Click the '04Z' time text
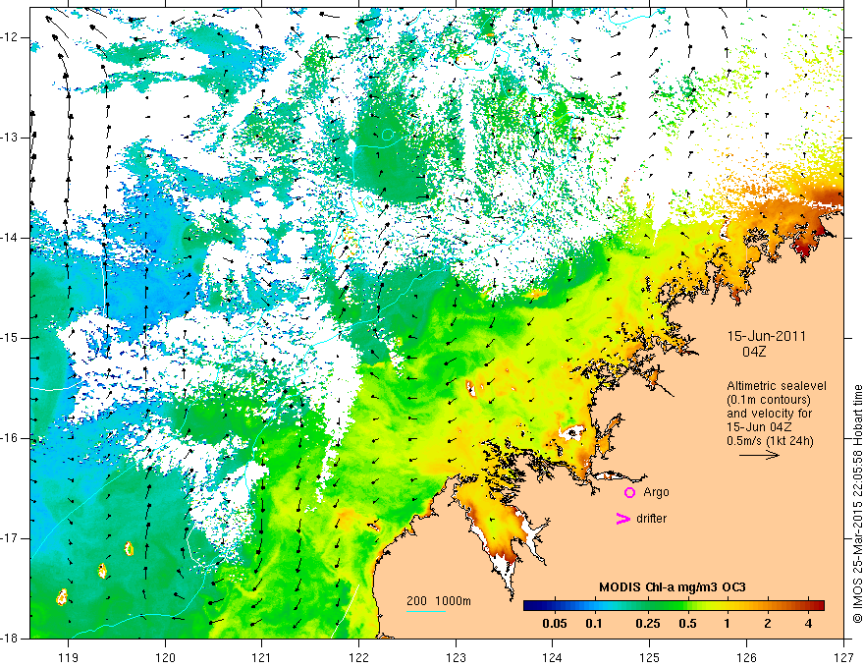Screen dimensions: 864x668 click(754, 352)
